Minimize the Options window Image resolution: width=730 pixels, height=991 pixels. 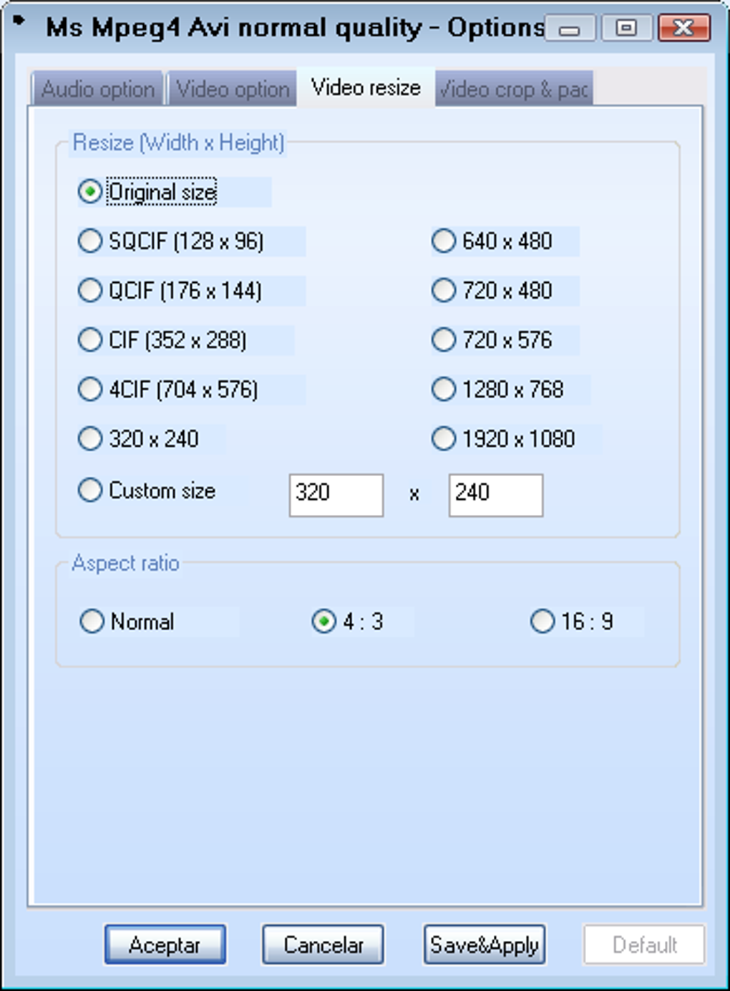(x=570, y=29)
